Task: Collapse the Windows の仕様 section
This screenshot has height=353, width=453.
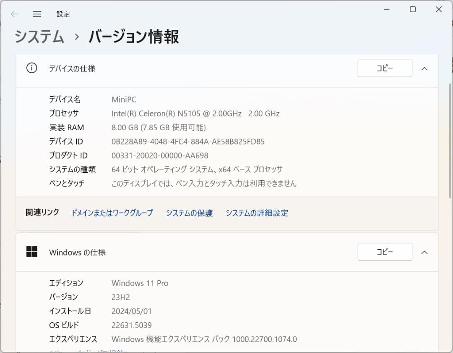Action: [x=424, y=252]
